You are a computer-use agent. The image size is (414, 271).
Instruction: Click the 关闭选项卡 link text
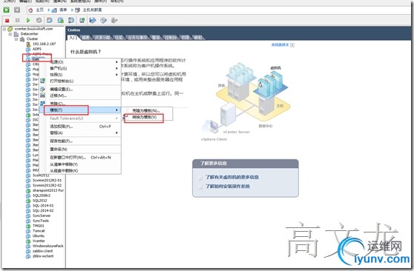[280, 45]
